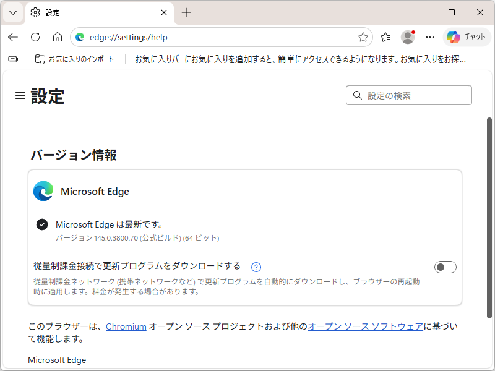Screen dimensions: 495x371
Task: Open the hub icon next to the favorites star
Action: pos(385,37)
